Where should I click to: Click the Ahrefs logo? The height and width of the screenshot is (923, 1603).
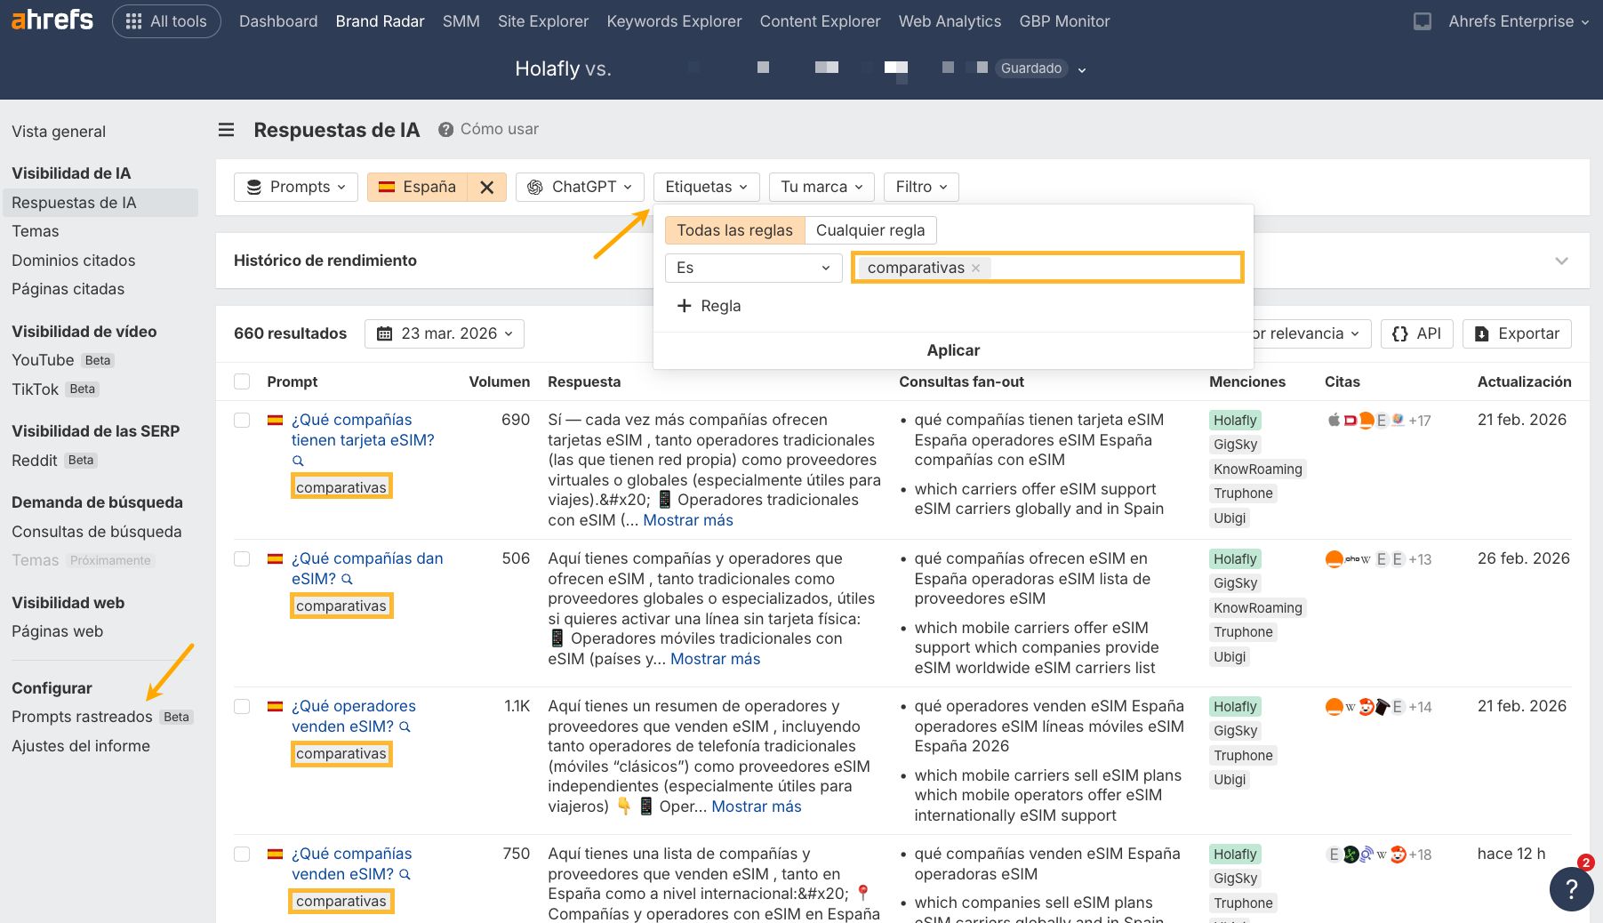pyautogui.click(x=52, y=20)
